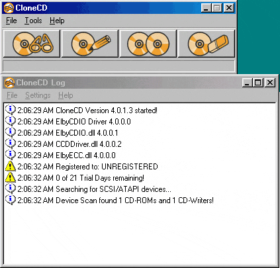Viewport: 280px width, 268px height.
Task: Click info icon beside Searching for SCSI/ATAPI devices
Action: [11, 189]
